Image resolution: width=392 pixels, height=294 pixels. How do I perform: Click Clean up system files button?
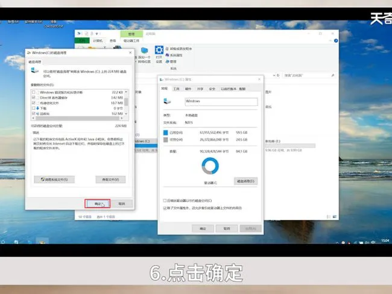click(x=54, y=180)
